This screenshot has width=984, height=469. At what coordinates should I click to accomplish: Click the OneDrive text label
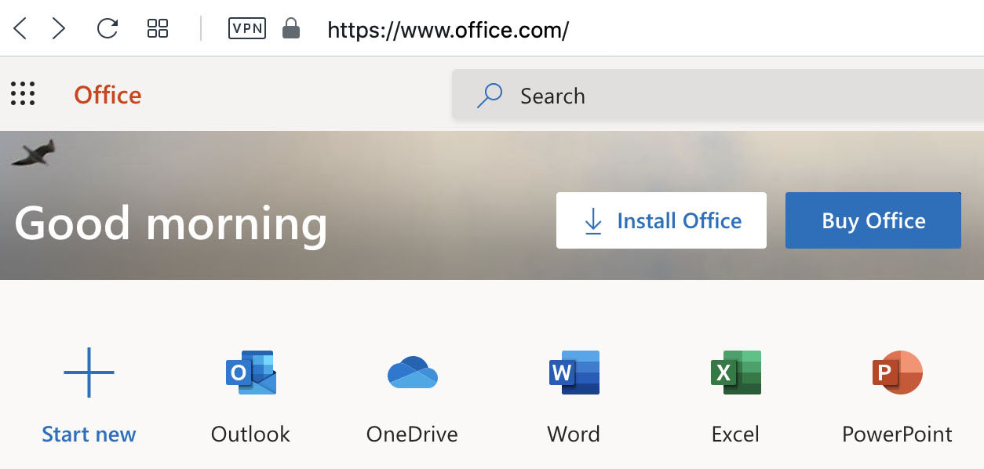click(412, 434)
